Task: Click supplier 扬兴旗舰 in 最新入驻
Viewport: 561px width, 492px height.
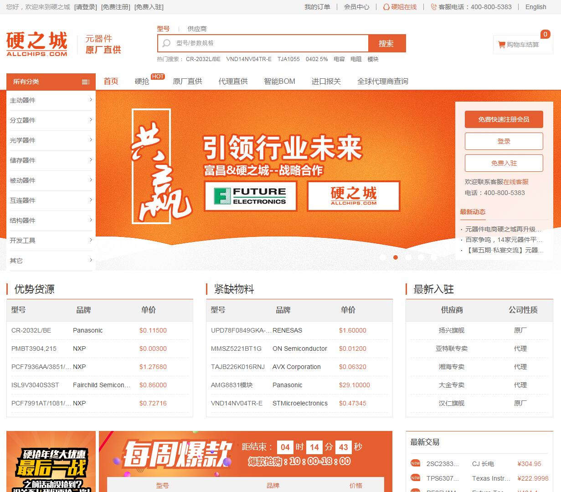Action: (451, 330)
